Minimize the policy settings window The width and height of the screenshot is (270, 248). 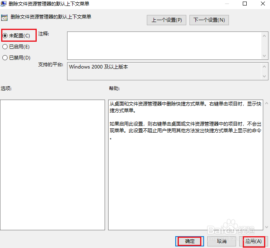[x=227, y=4]
